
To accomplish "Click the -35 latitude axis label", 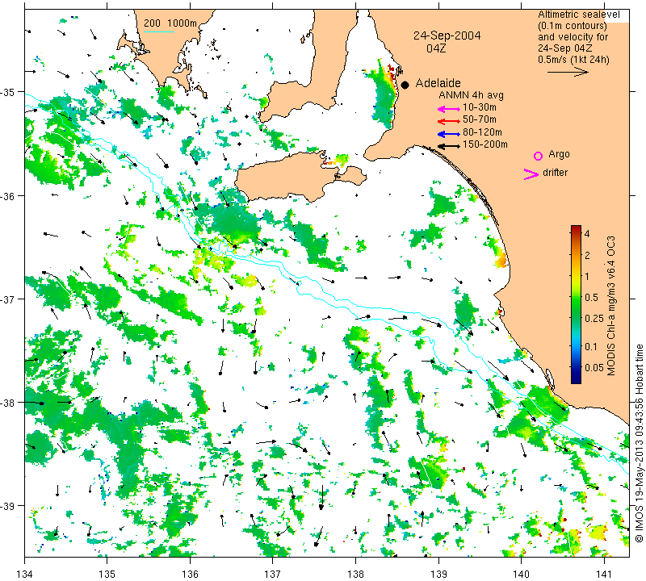I will [7, 92].
